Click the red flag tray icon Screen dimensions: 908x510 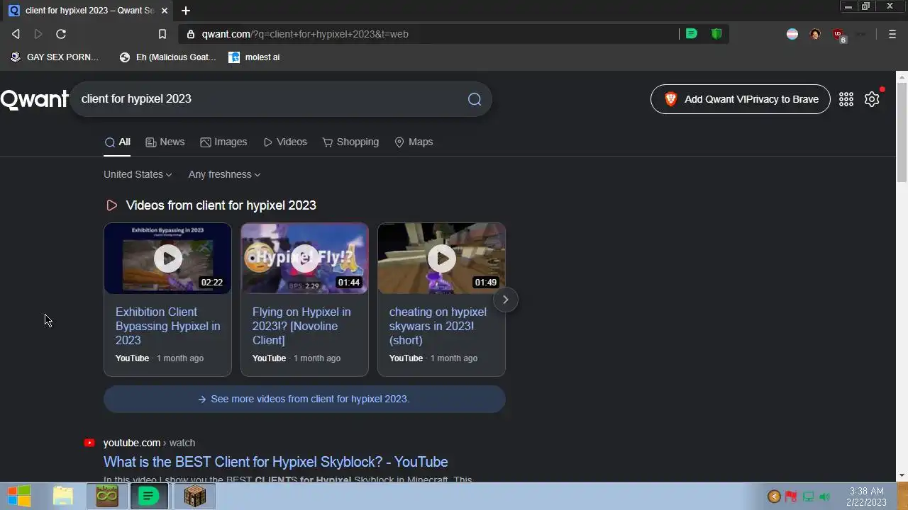[x=791, y=497]
